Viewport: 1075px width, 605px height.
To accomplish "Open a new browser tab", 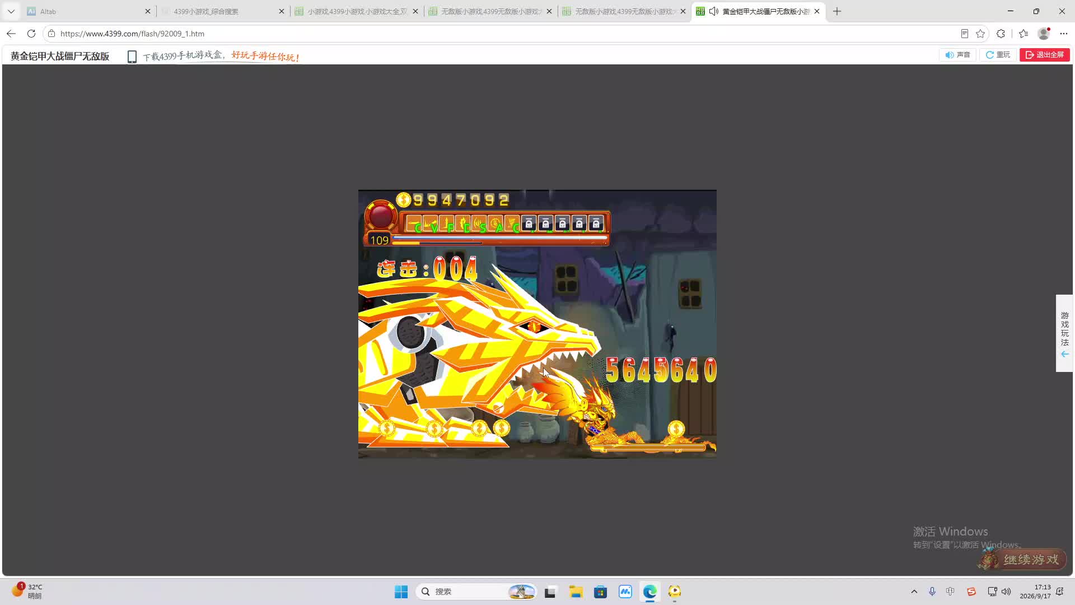I will click(x=837, y=11).
